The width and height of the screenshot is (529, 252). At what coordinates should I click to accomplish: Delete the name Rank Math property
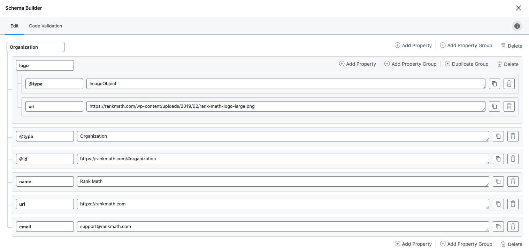[x=513, y=181]
